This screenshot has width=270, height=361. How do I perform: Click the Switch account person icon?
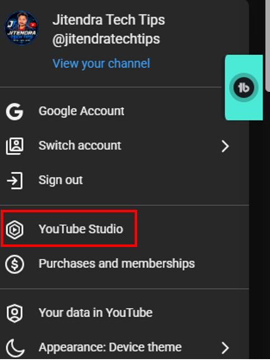click(x=14, y=146)
